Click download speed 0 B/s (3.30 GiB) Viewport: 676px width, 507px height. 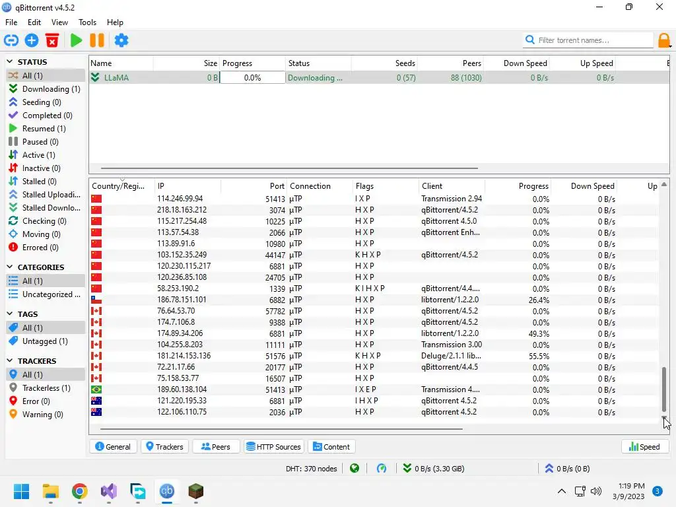(x=434, y=469)
